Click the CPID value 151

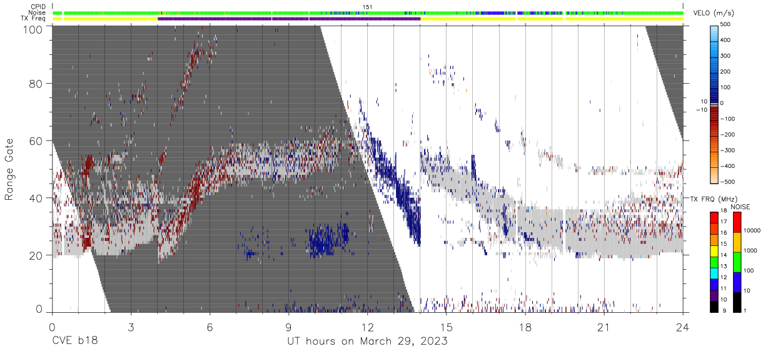368,7
